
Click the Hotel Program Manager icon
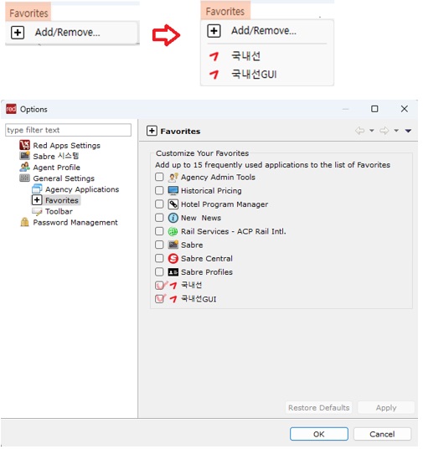(x=173, y=204)
